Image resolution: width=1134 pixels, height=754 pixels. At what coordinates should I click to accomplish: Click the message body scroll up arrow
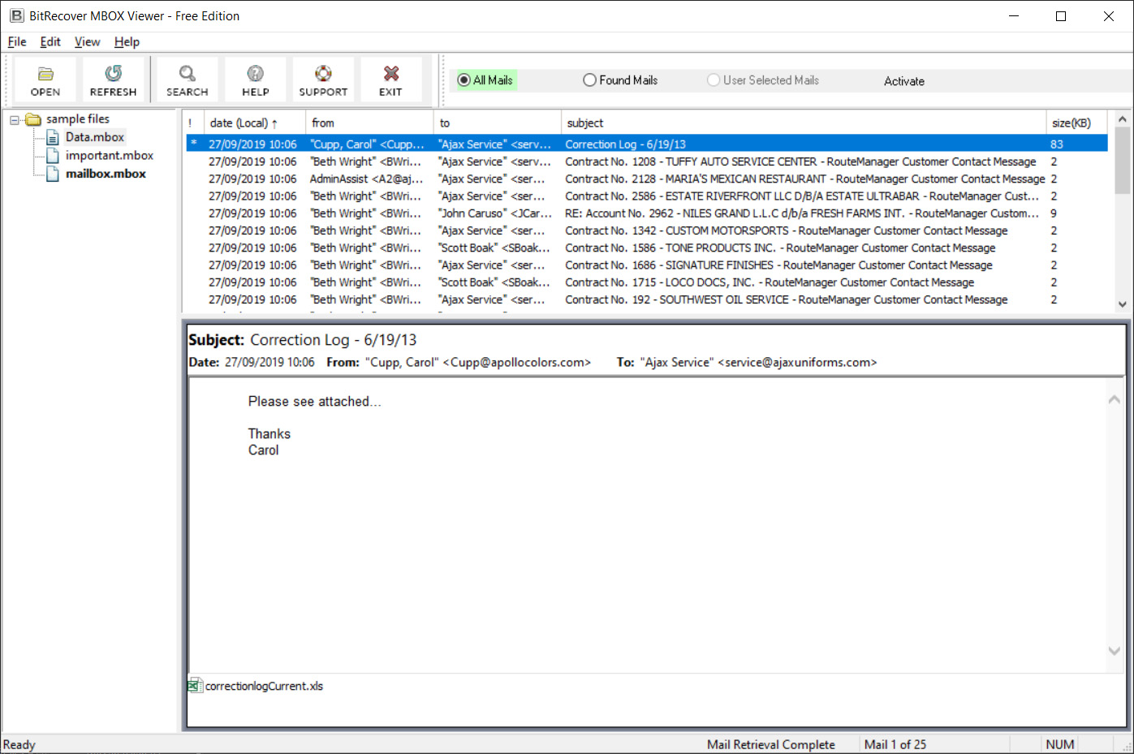[1115, 399]
